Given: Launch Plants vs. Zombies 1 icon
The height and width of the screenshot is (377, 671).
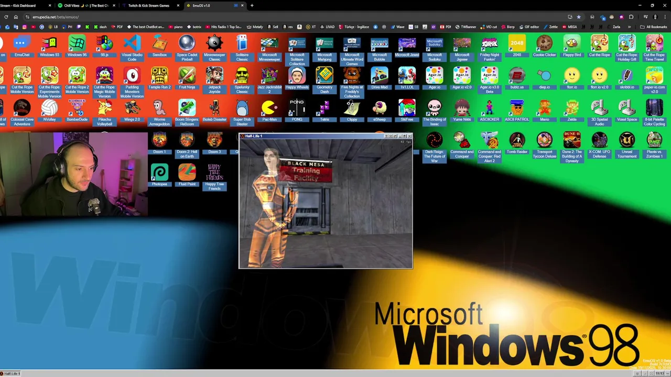Looking at the screenshot, I should pos(654,145).
